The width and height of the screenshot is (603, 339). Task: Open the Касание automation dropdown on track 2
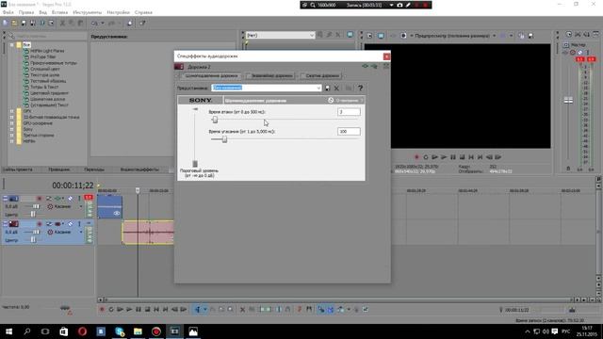(x=81, y=233)
